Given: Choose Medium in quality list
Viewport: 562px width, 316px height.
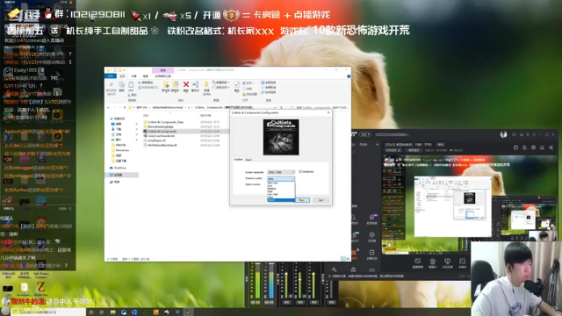Looking at the screenshot, I should pos(271,189).
